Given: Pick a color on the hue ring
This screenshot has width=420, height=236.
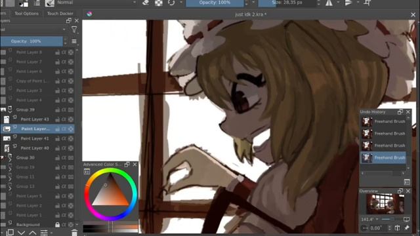Looking at the screenshot, I should click(x=111, y=170).
